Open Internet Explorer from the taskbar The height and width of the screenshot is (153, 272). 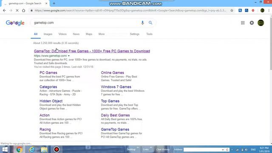click(32, 149)
